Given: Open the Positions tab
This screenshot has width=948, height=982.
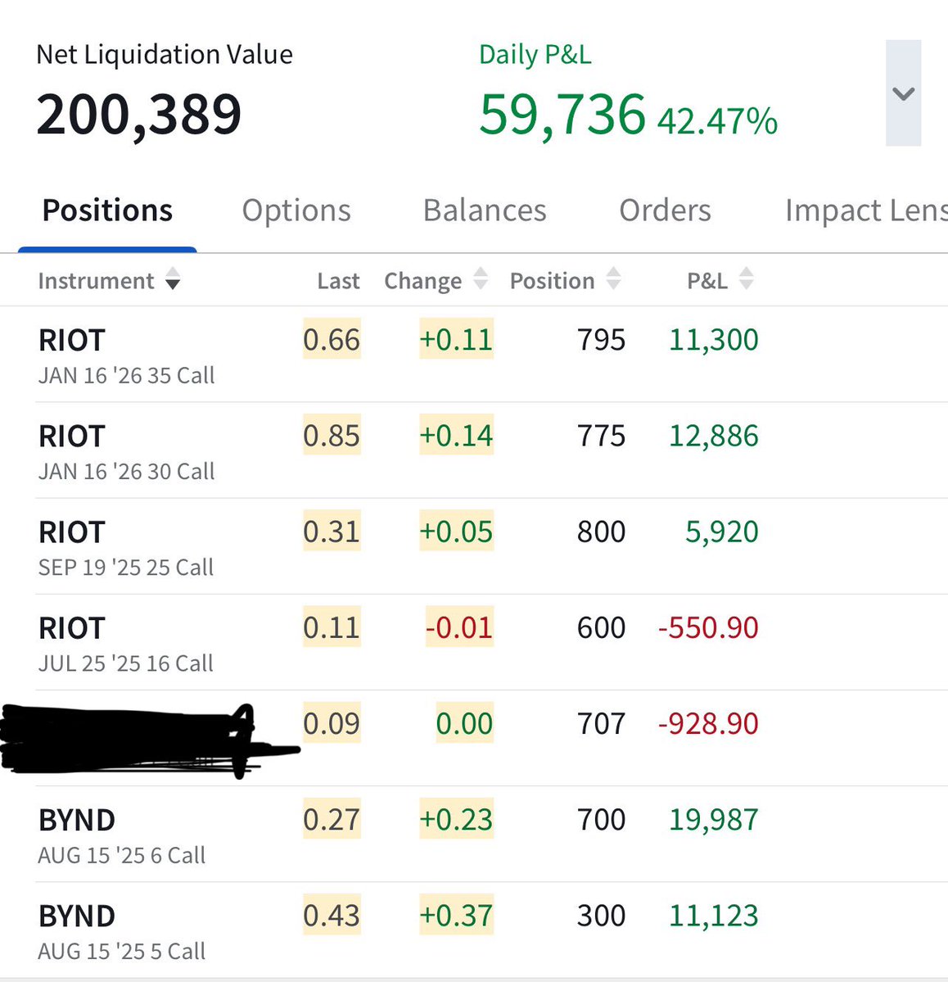Looking at the screenshot, I should [107, 210].
